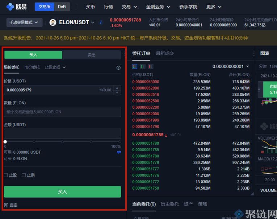Switch to the 卖出 sell toggle
This screenshot has width=277, height=219.
(92, 55)
